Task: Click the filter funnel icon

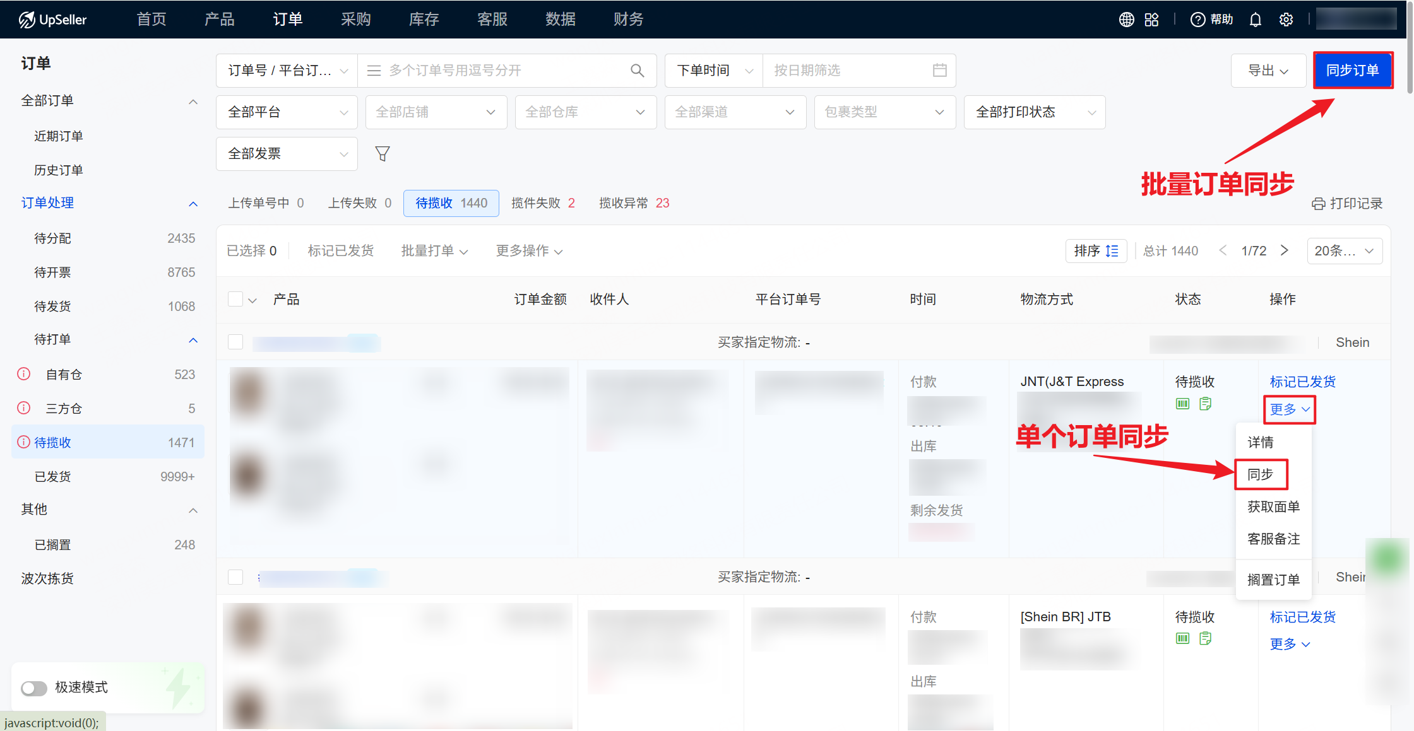Action: [383, 154]
